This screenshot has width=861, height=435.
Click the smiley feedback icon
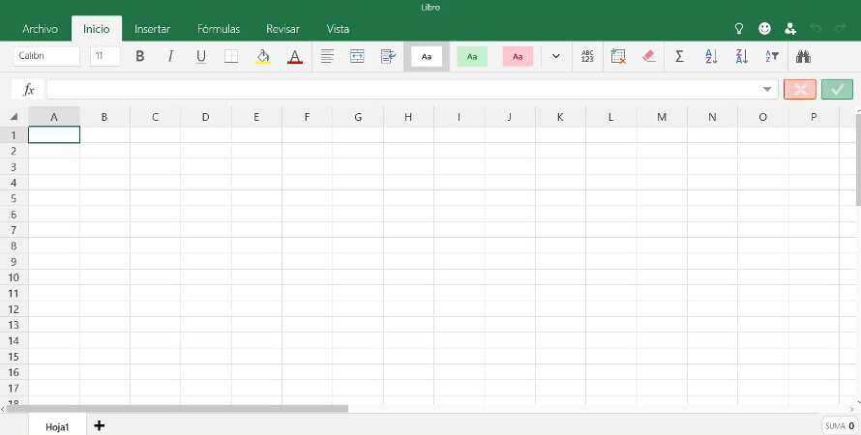click(764, 29)
